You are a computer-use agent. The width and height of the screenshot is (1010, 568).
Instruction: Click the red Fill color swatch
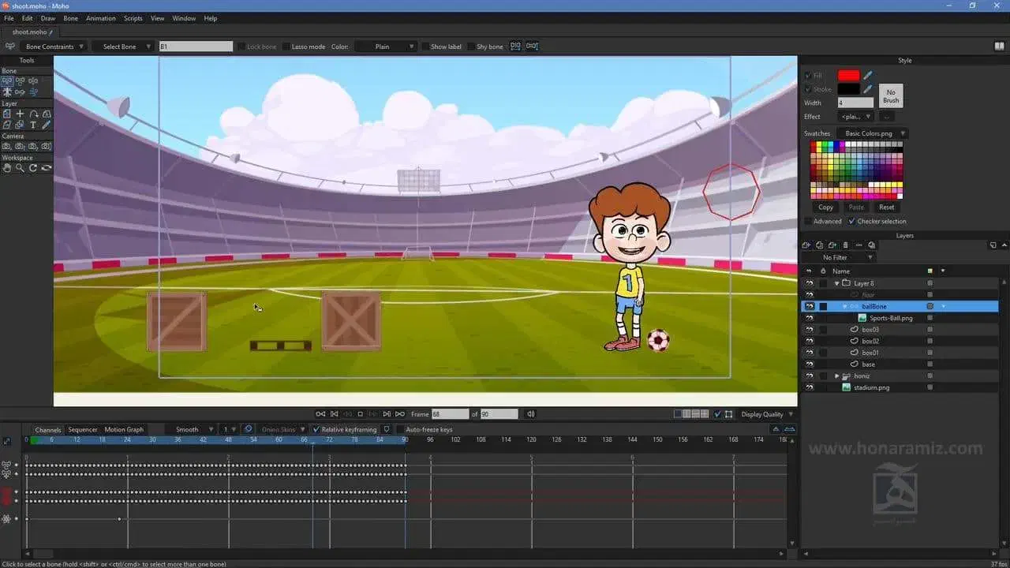point(848,76)
